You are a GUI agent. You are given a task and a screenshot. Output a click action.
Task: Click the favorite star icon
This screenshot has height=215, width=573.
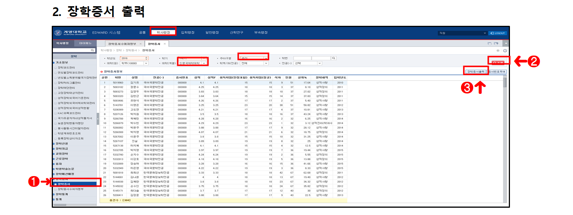pyautogui.click(x=498, y=51)
